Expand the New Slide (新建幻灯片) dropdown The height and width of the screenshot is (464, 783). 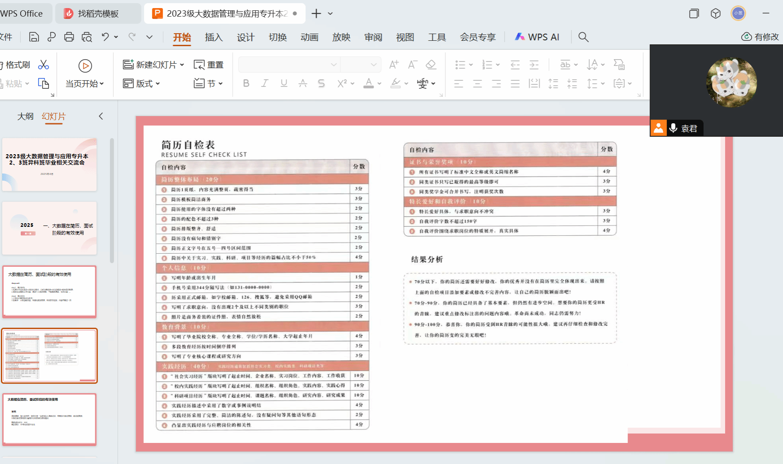(182, 65)
